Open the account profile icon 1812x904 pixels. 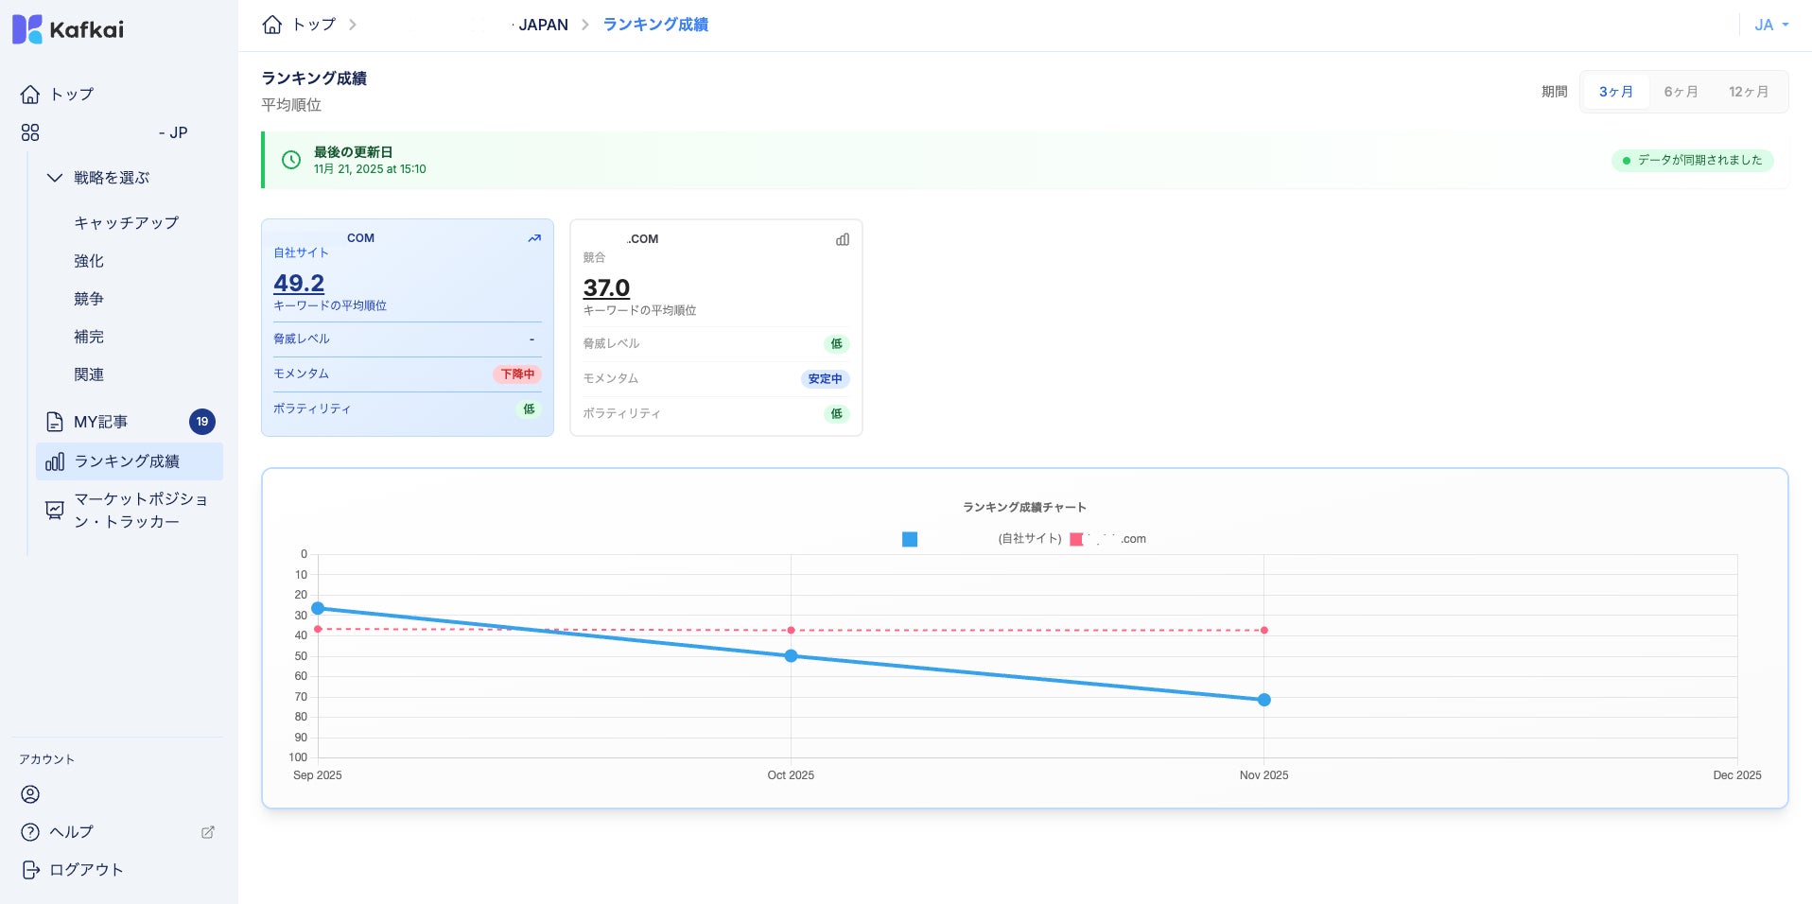click(30, 794)
